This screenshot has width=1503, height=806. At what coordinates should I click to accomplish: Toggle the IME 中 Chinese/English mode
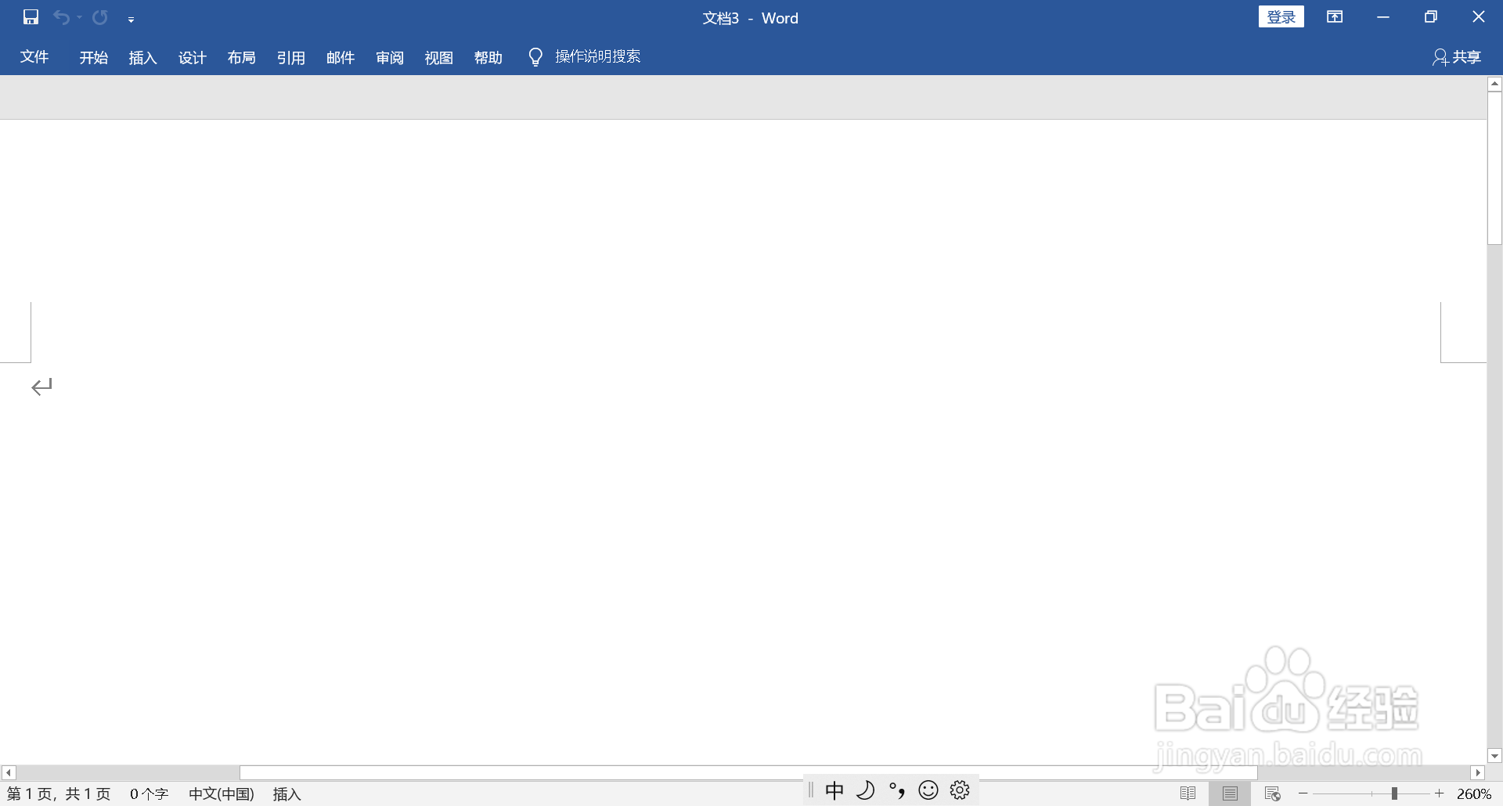click(834, 790)
